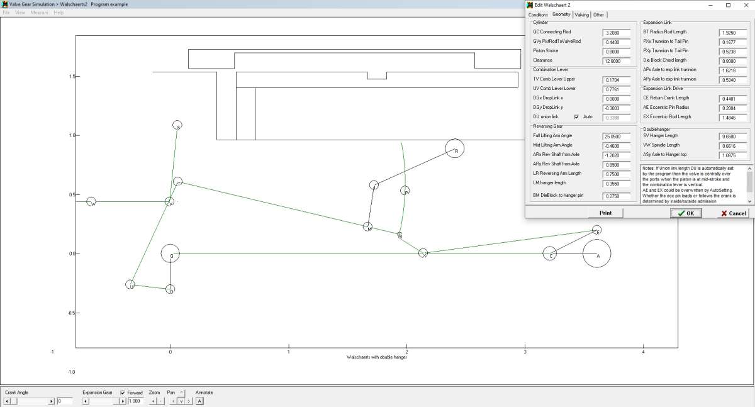This screenshot has height=407, width=755.
Task: Toggle the Forward direction checkbox
Action: pos(123,393)
